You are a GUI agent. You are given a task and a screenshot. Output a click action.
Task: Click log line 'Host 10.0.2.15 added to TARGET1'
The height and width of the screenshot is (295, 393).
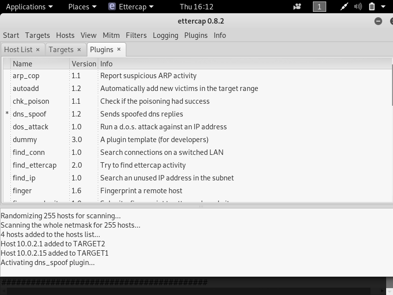click(55, 253)
